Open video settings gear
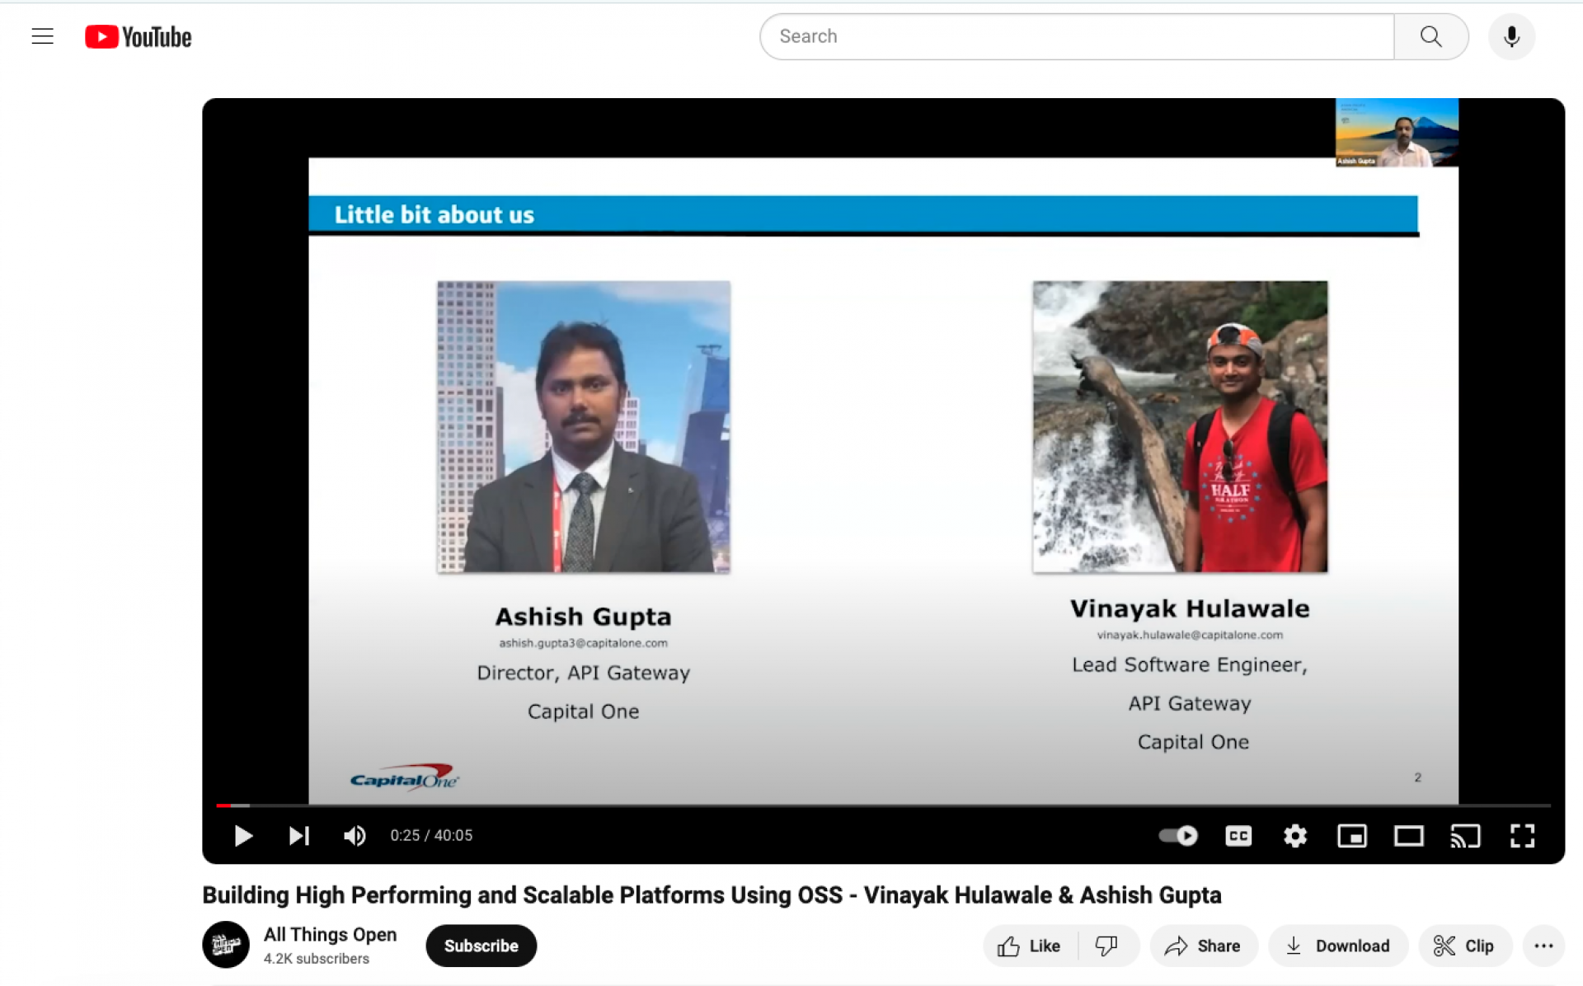Screen dimensions: 1583x986 [1295, 835]
